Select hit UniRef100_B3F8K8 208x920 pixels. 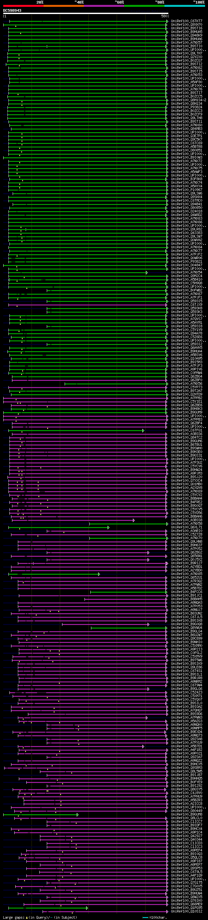point(186,179)
